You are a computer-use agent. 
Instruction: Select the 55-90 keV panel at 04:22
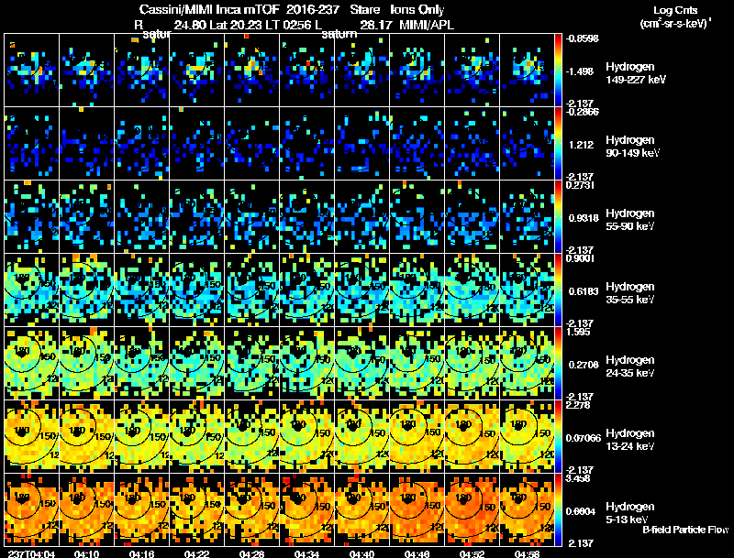pyautogui.click(x=196, y=216)
